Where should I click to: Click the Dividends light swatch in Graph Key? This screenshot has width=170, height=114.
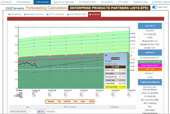click(153, 73)
